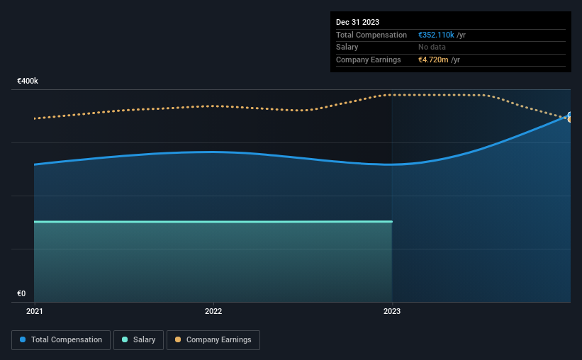Toggle the Company Earnings legend button
Screen dimensions: 582x360
(213, 340)
